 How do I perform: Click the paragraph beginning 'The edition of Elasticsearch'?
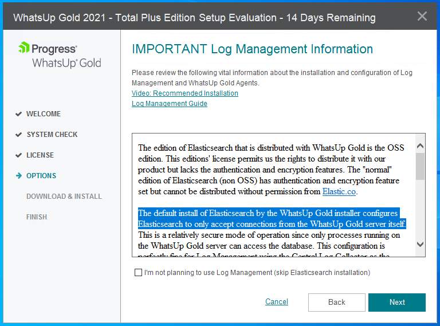tap(271, 170)
